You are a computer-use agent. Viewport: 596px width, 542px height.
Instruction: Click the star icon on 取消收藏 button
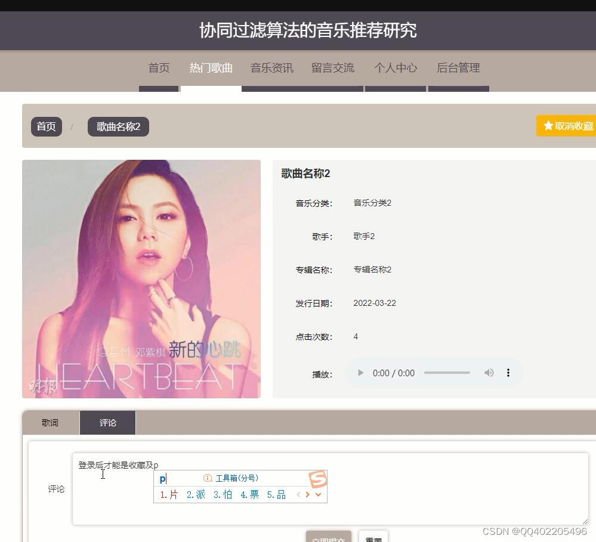[x=548, y=126]
